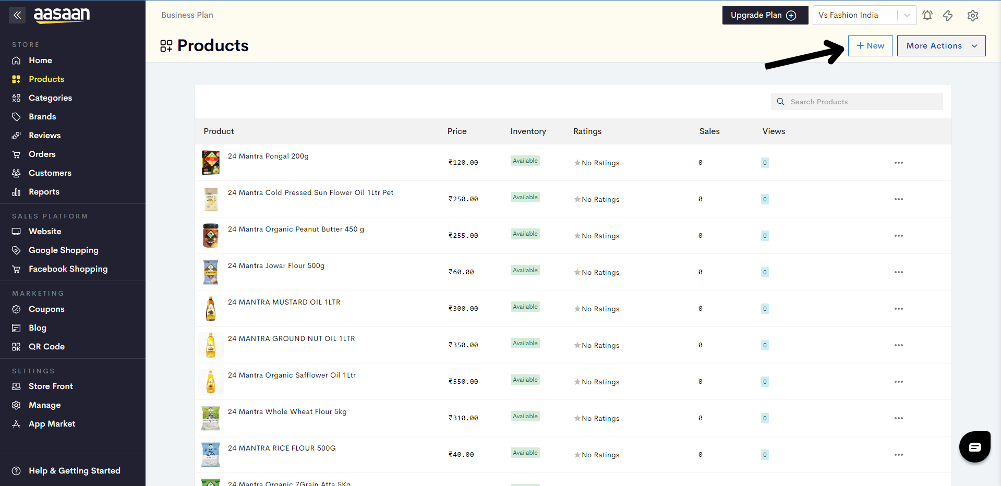Click the Google Shopping tag icon
The image size is (1001, 486).
(x=16, y=250)
